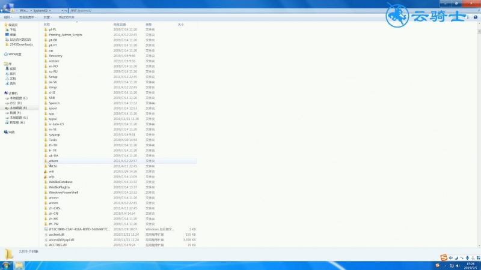Click the 新建文件夹 (New folder) button

(67, 17)
